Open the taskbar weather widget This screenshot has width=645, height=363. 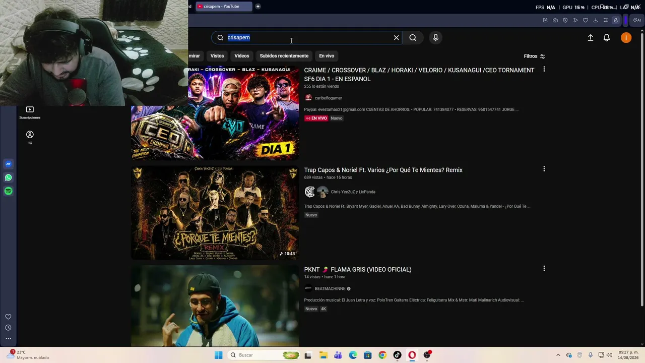point(29,355)
